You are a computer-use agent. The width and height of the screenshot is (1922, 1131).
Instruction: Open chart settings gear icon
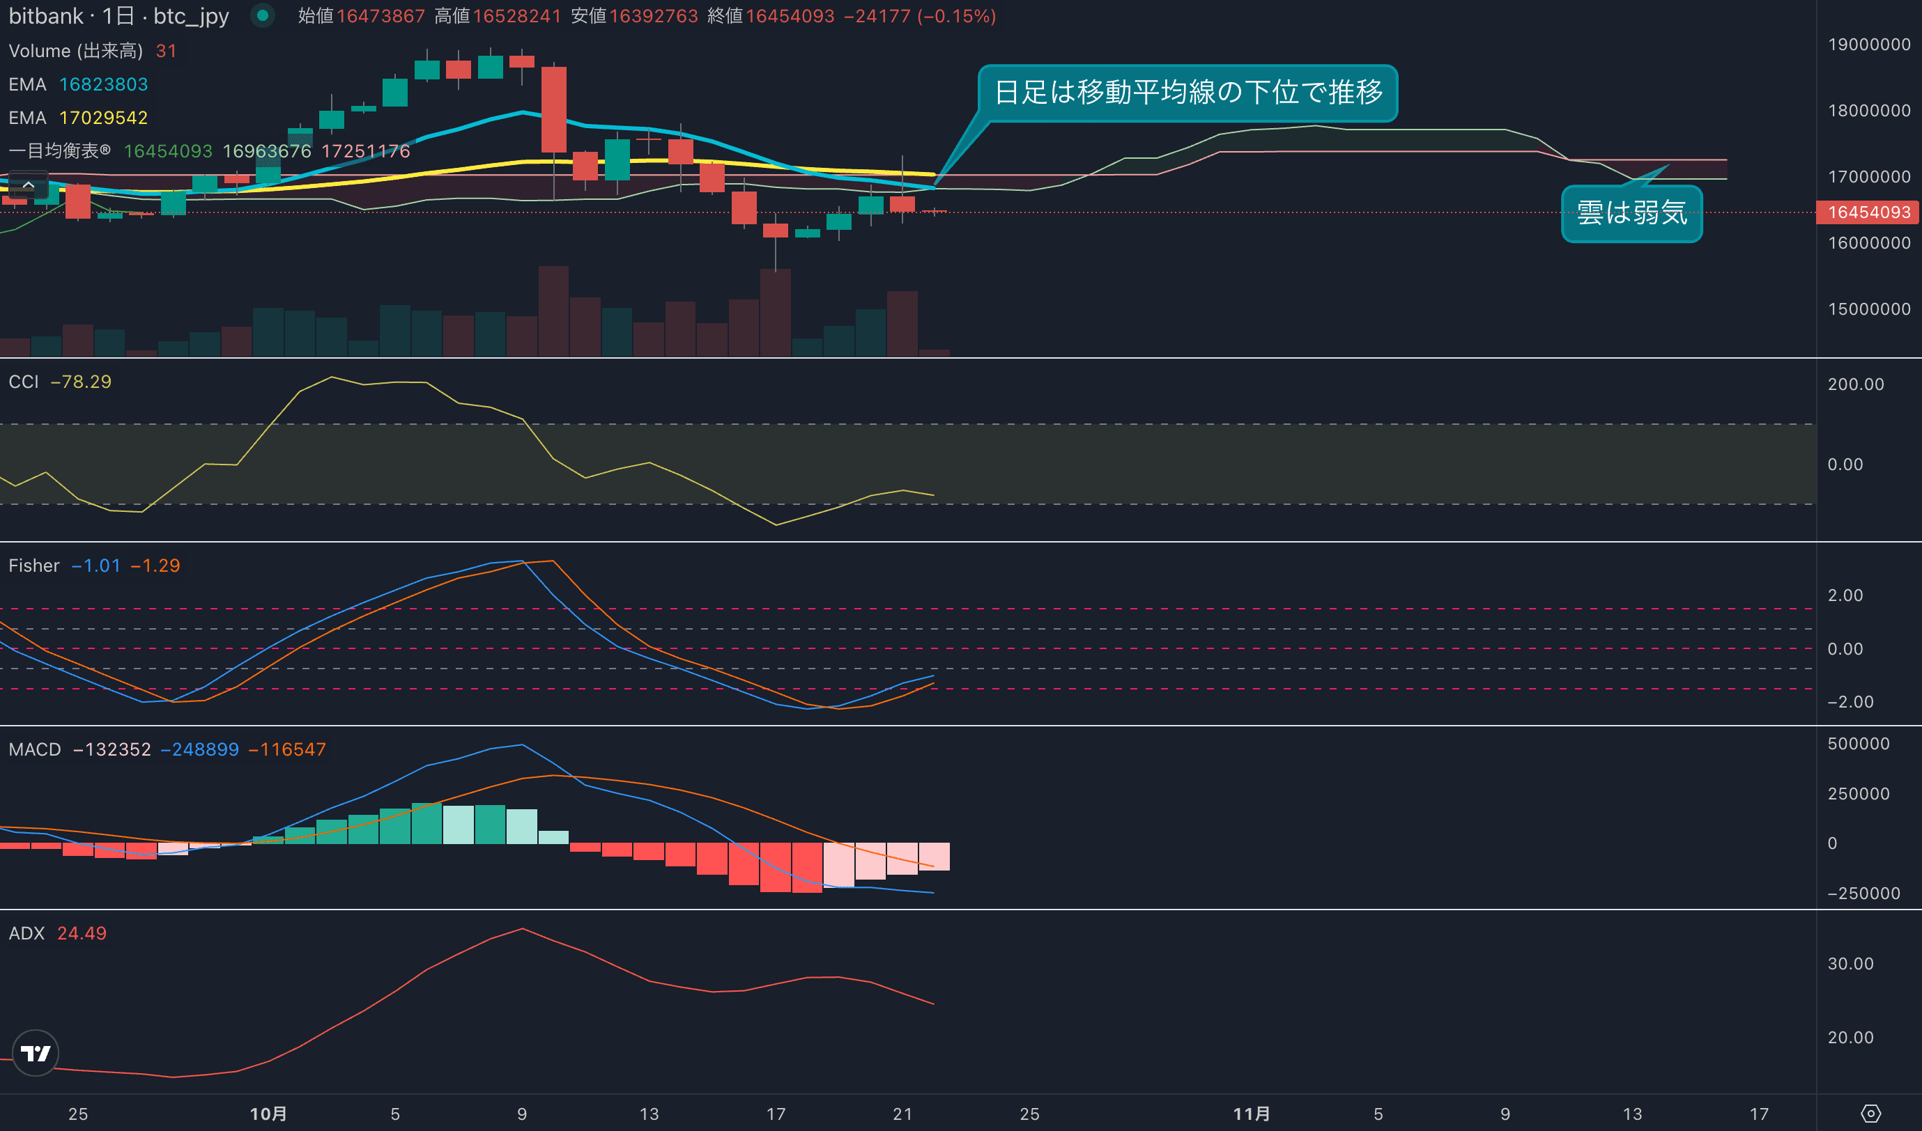(1870, 1114)
